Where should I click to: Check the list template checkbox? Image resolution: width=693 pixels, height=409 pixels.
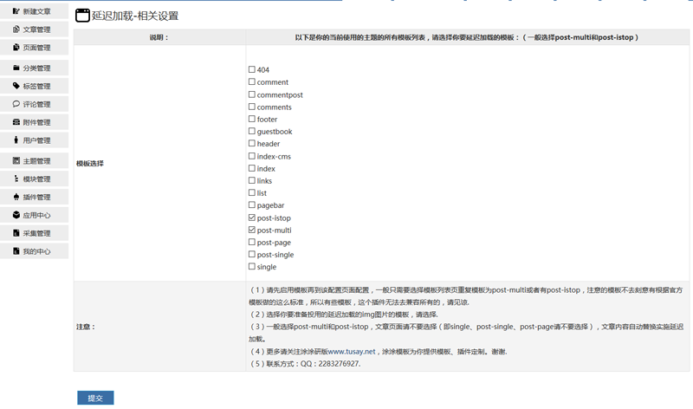coord(252,192)
